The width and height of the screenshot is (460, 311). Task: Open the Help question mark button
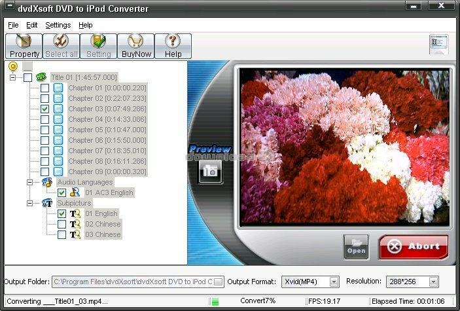[173, 46]
